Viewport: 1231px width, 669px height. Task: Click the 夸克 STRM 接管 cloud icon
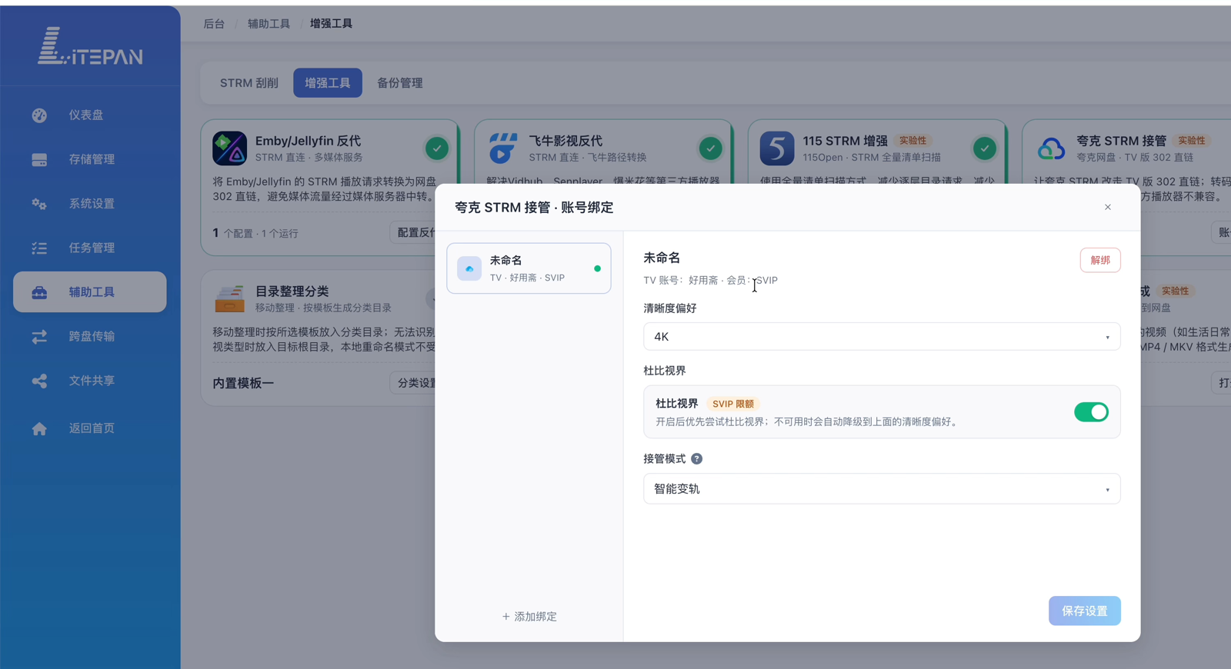(x=1051, y=148)
